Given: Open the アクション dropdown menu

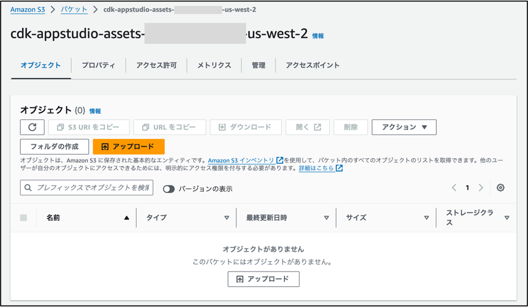Looking at the screenshot, I should pyautogui.click(x=404, y=127).
